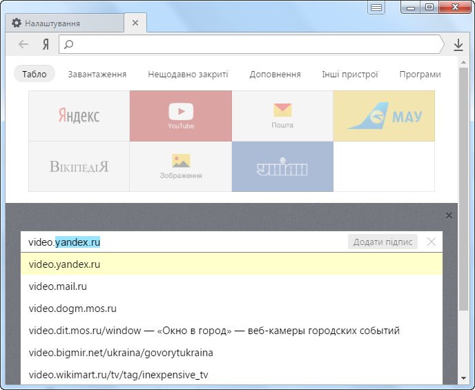Click the settings gear icon on the tab
475x390 pixels.
tap(17, 23)
